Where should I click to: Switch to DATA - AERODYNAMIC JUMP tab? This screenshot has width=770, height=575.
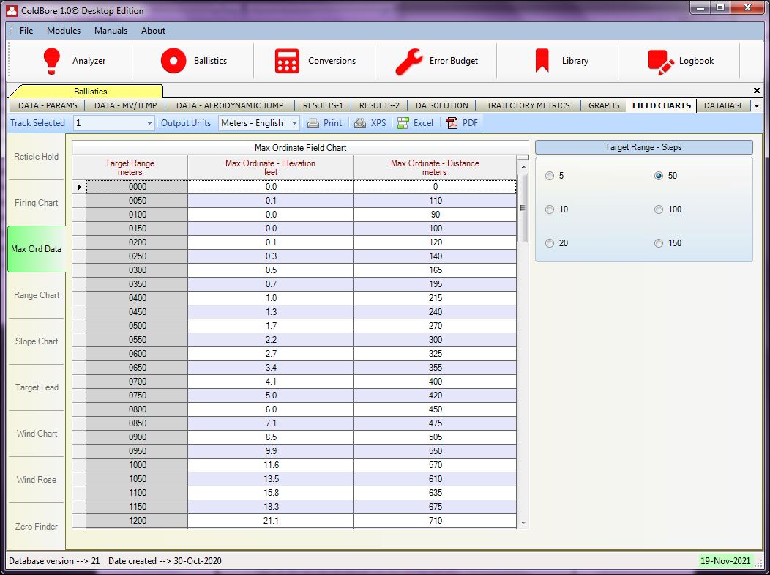[230, 105]
